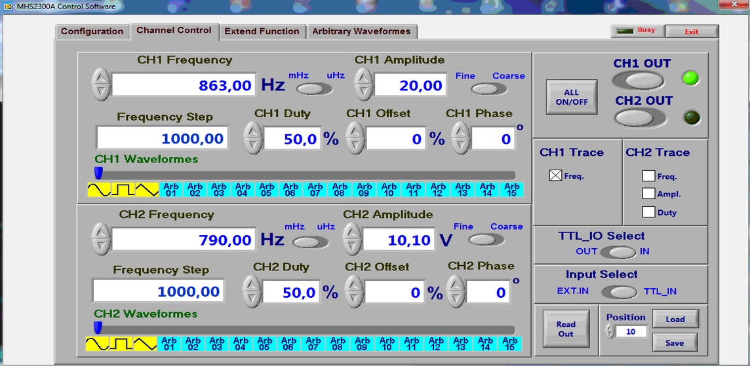This screenshot has width=750, height=366.
Task: Select CH1 square waveform icon
Action: pyautogui.click(x=123, y=190)
